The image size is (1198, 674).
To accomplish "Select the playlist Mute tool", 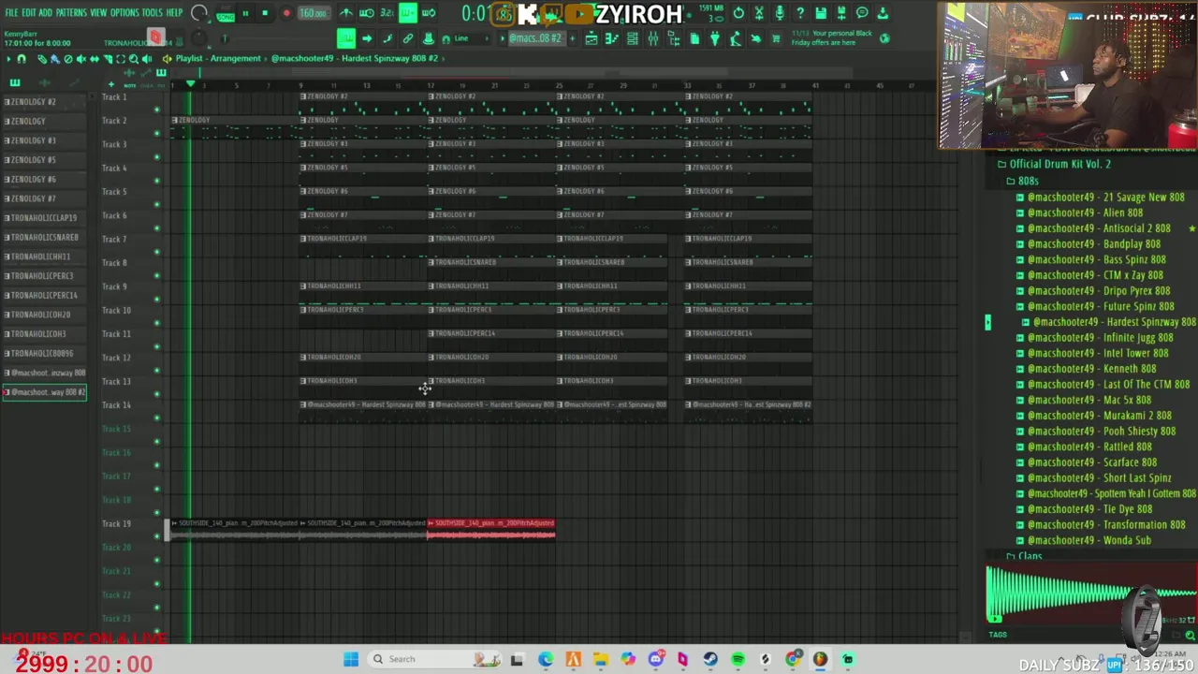I will click(80, 58).
